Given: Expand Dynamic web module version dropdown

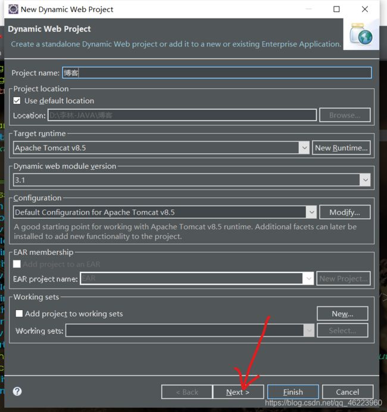Looking at the screenshot, I should 365,180.
